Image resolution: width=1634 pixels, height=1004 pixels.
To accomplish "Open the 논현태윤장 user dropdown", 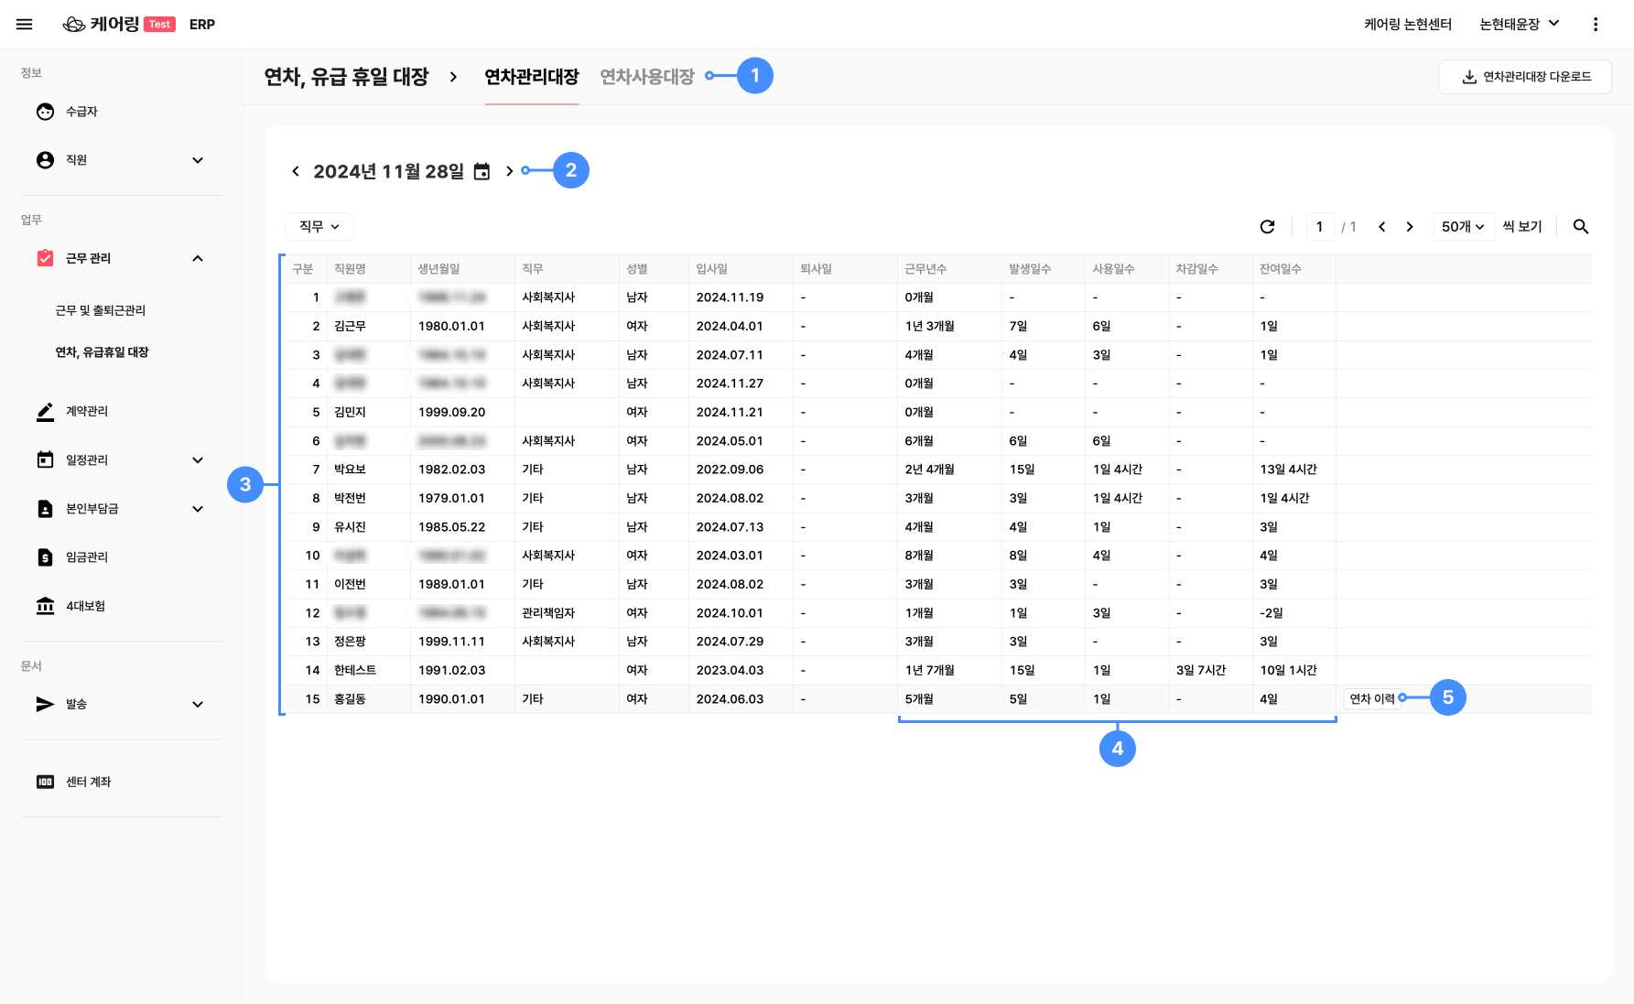I will coord(1519,25).
